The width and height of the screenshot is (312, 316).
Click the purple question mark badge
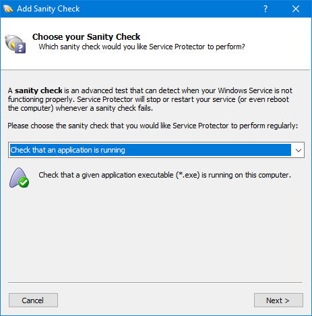[20, 48]
